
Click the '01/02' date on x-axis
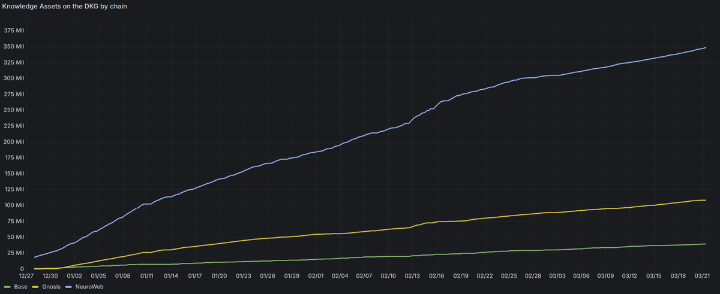[x=74, y=276]
